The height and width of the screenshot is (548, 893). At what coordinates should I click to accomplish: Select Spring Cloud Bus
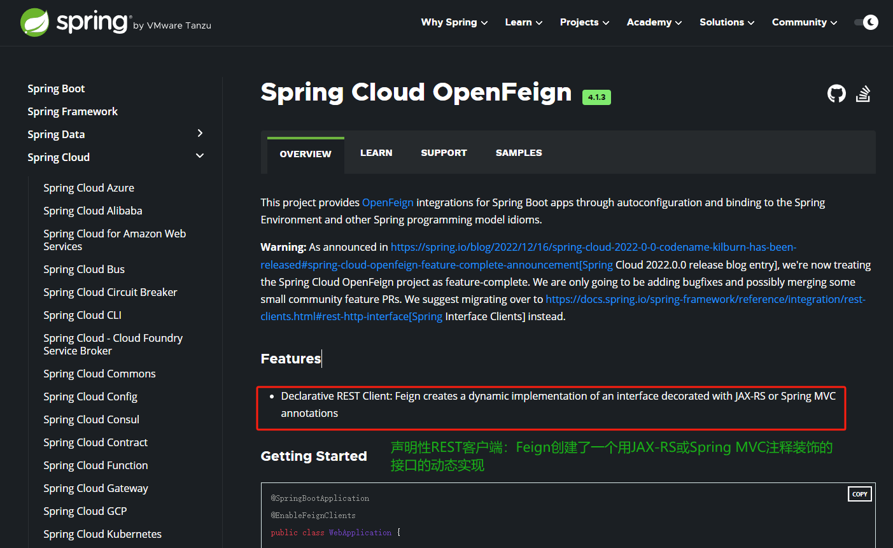pos(84,269)
